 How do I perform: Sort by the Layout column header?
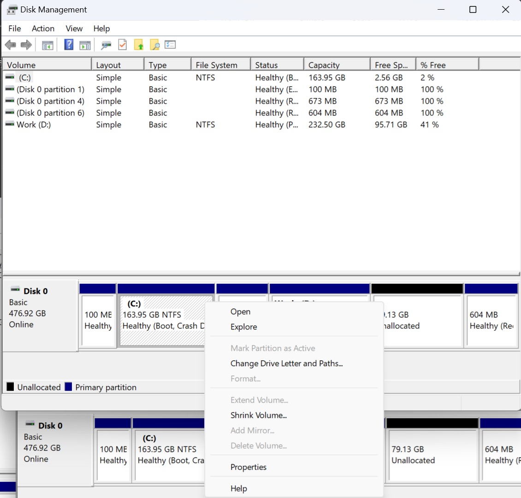[x=118, y=65]
